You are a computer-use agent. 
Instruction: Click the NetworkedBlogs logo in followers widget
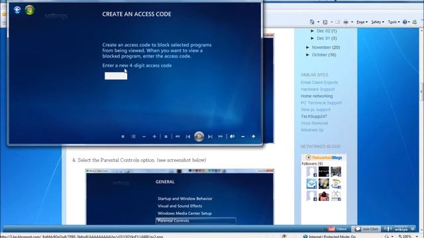(x=324, y=157)
